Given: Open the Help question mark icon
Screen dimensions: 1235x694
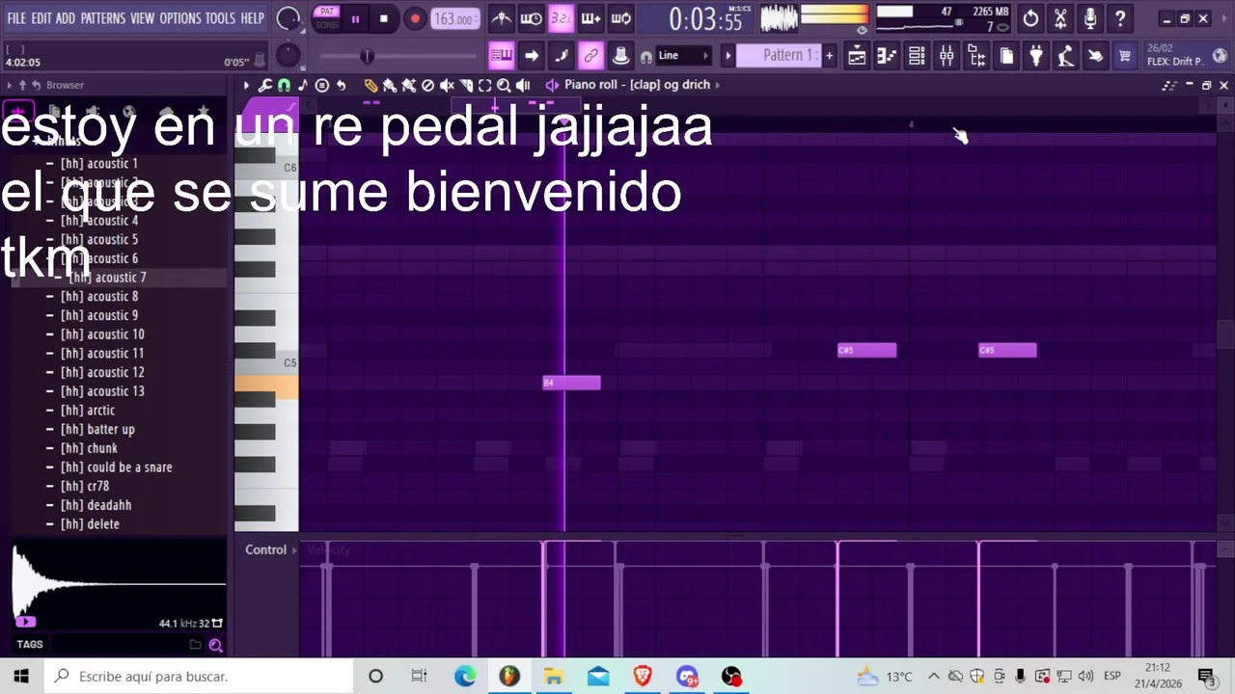Looking at the screenshot, I should pyautogui.click(x=1120, y=18).
